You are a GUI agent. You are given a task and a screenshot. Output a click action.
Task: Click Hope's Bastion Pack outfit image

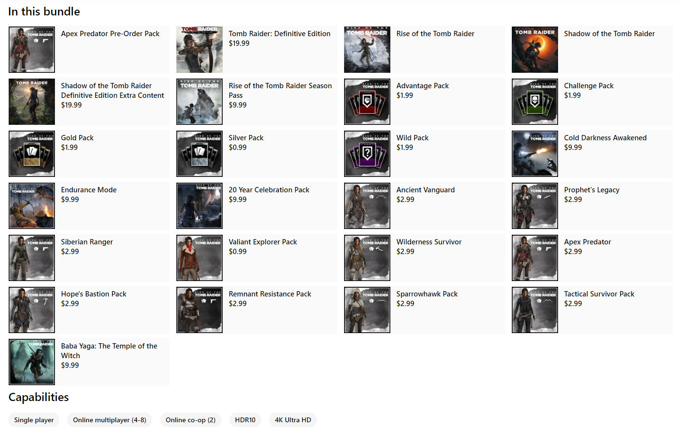[32, 310]
